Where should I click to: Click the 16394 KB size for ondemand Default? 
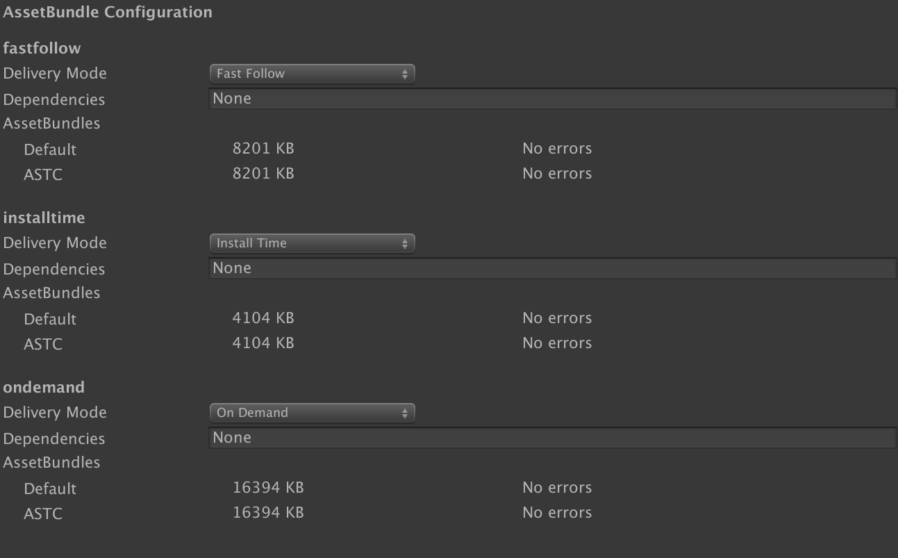pyautogui.click(x=268, y=488)
